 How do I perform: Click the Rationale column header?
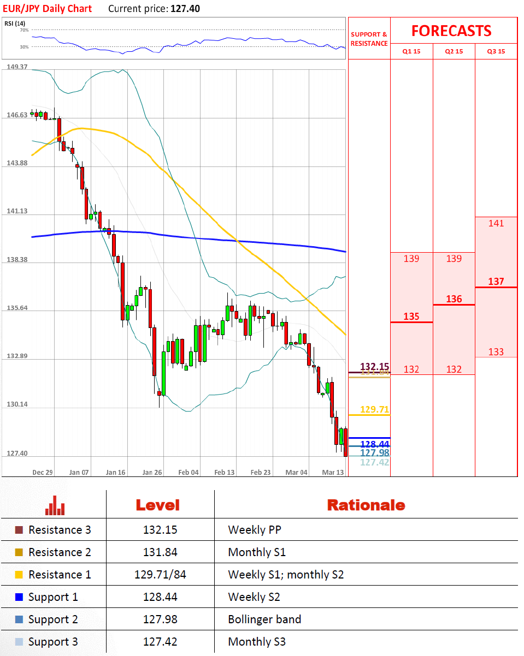click(366, 505)
